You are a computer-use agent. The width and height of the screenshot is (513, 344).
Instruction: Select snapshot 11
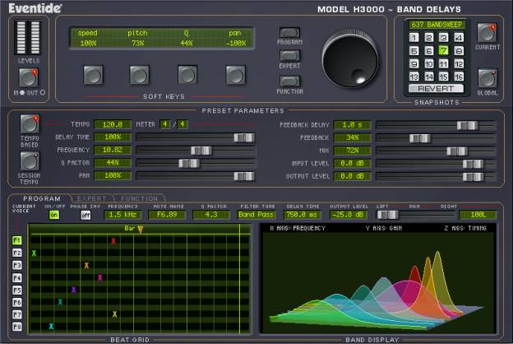[x=443, y=64]
